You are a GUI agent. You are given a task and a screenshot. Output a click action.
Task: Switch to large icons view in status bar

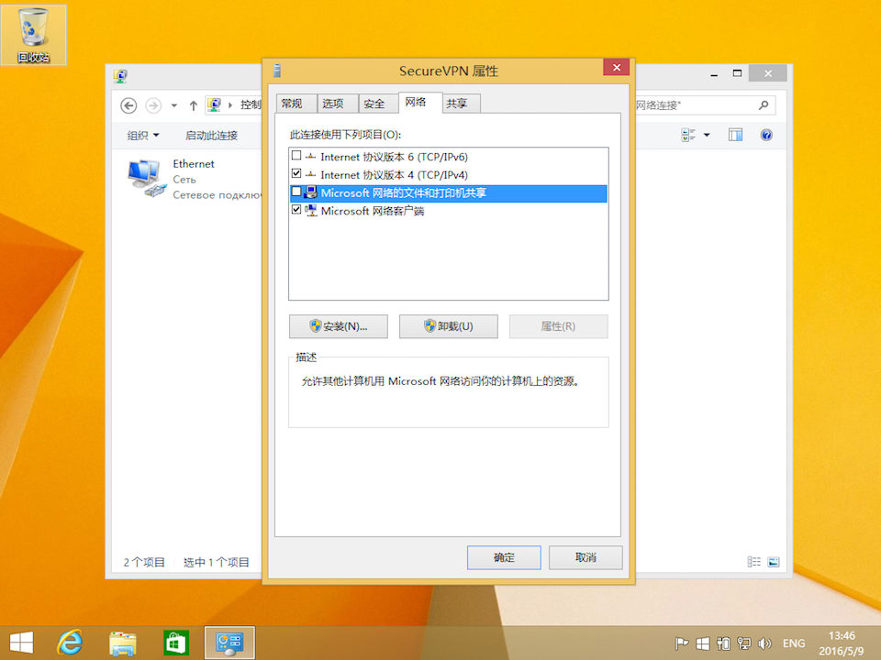tap(773, 561)
